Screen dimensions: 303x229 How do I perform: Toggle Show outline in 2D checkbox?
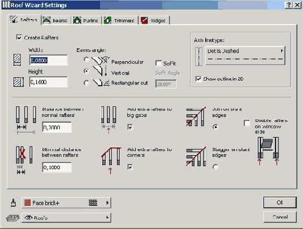tap(198, 79)
